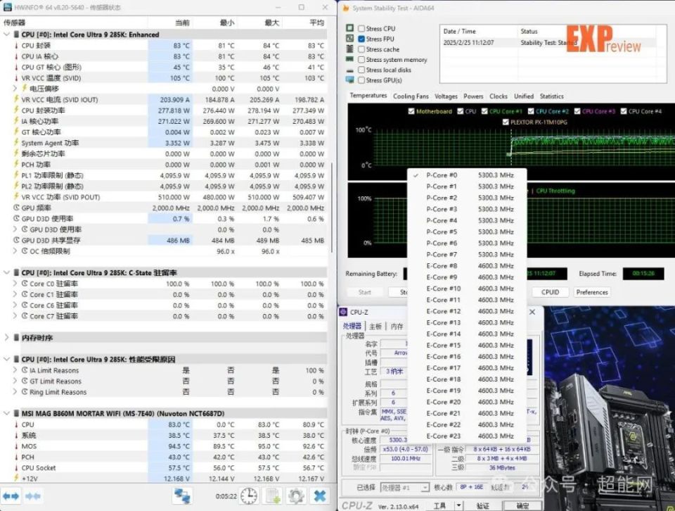Click the 确定 button in CPU-Z

522,506
